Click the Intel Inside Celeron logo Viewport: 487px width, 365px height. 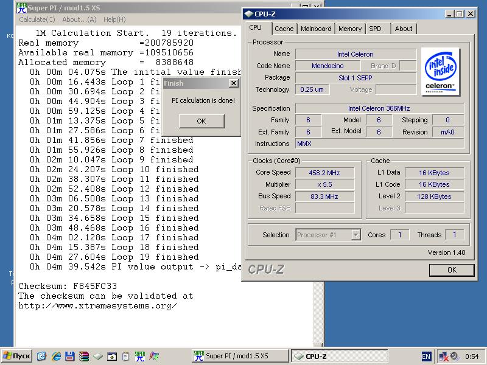[440, 72]
